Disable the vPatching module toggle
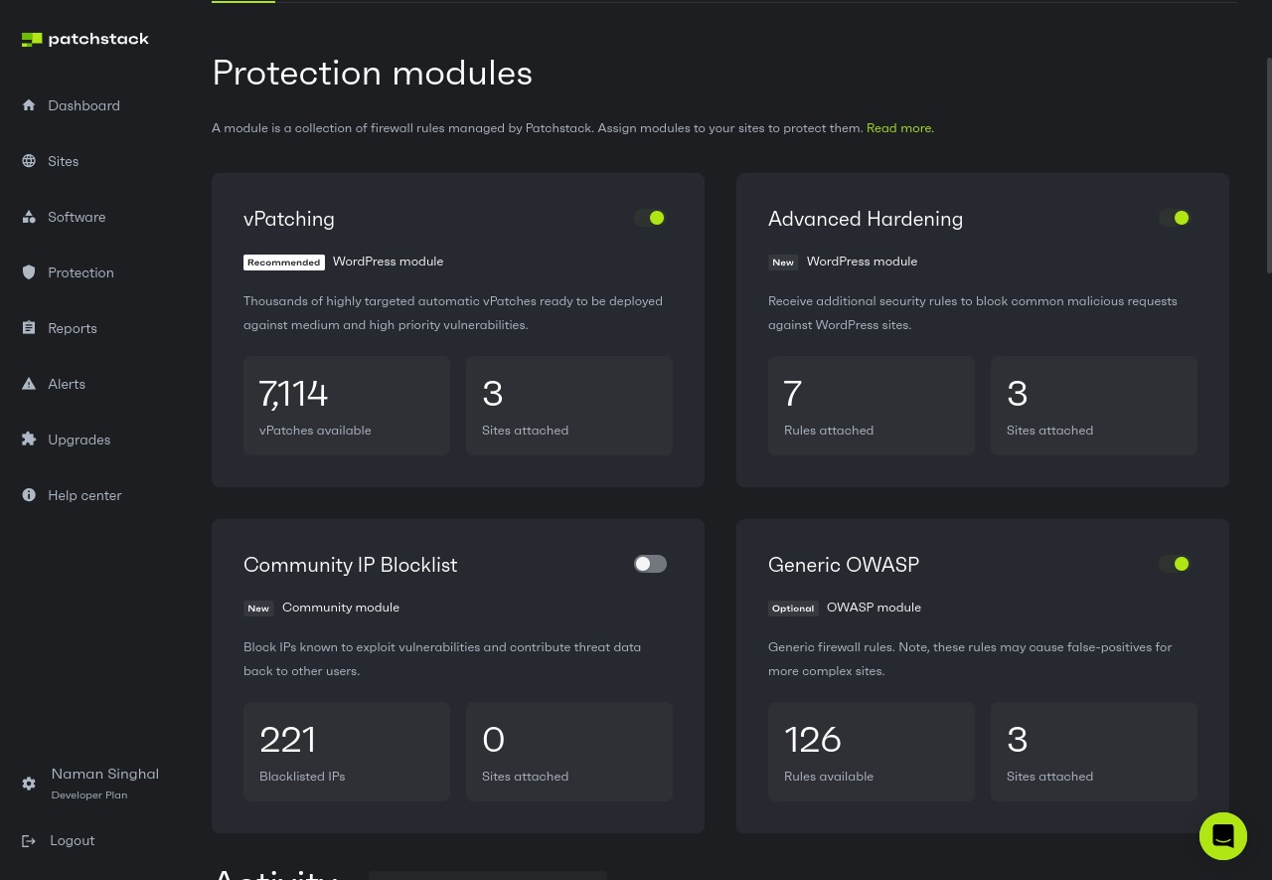The height and width of the screenshot is (880, 1272). pos(650,218)
